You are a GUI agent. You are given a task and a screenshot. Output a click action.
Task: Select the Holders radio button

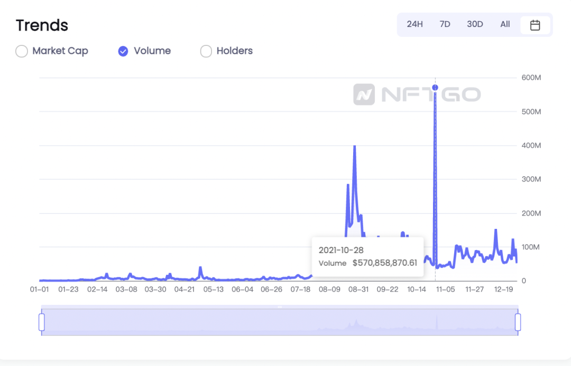(206, 51)
